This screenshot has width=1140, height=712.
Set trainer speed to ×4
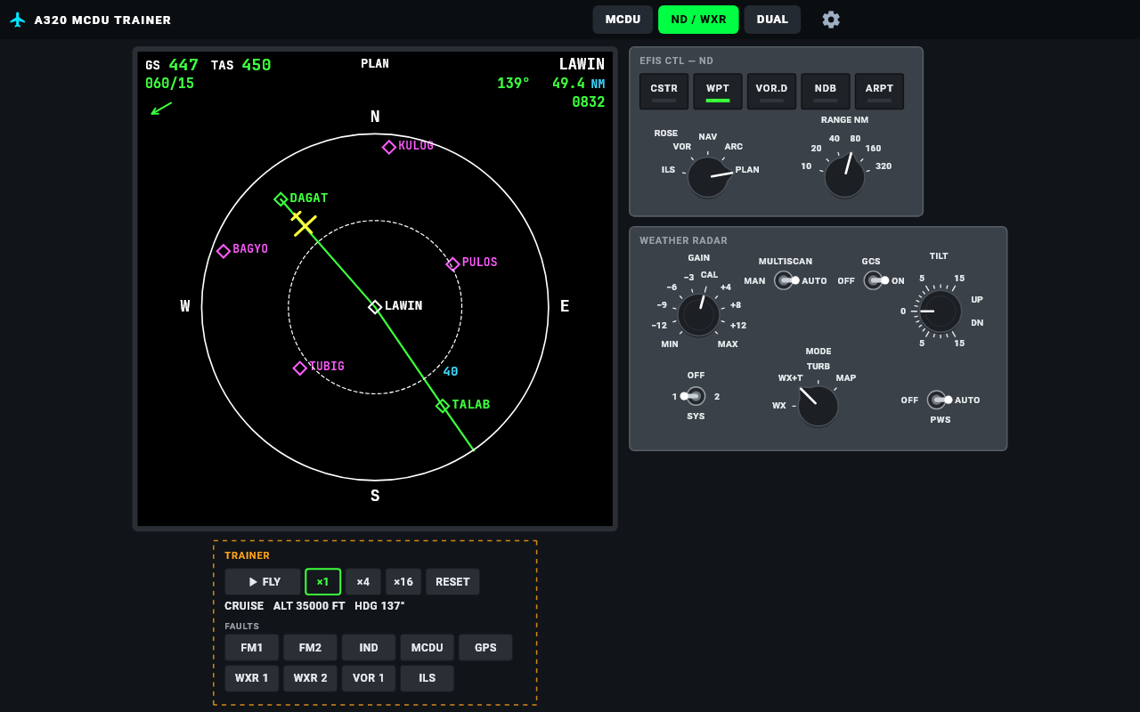point(362,582)
